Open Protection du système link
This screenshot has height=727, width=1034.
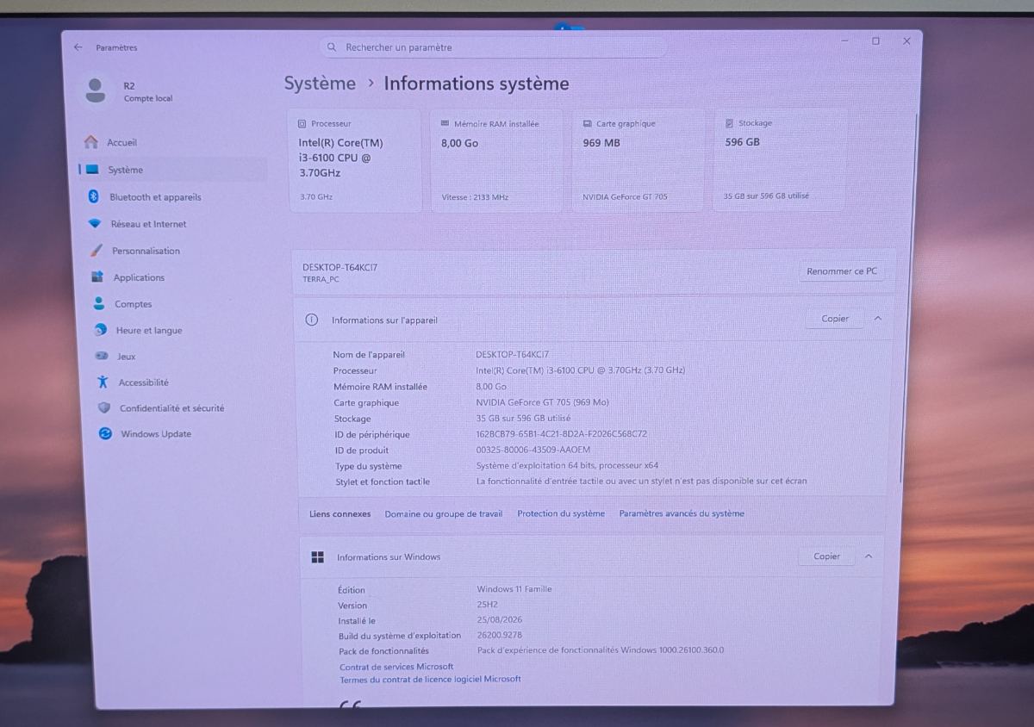tap(561, 513)
